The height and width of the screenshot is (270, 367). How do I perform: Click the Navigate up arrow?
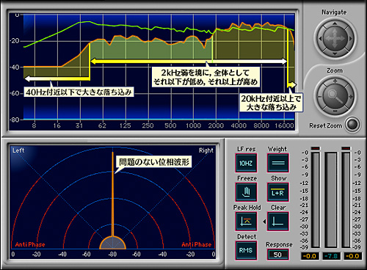[335, 23]
